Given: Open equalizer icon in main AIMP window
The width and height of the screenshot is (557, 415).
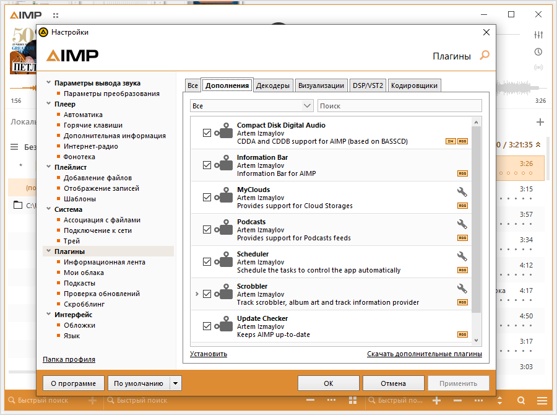Looking at the screenshot, I should pyautogui.click(x=538, y=35).
